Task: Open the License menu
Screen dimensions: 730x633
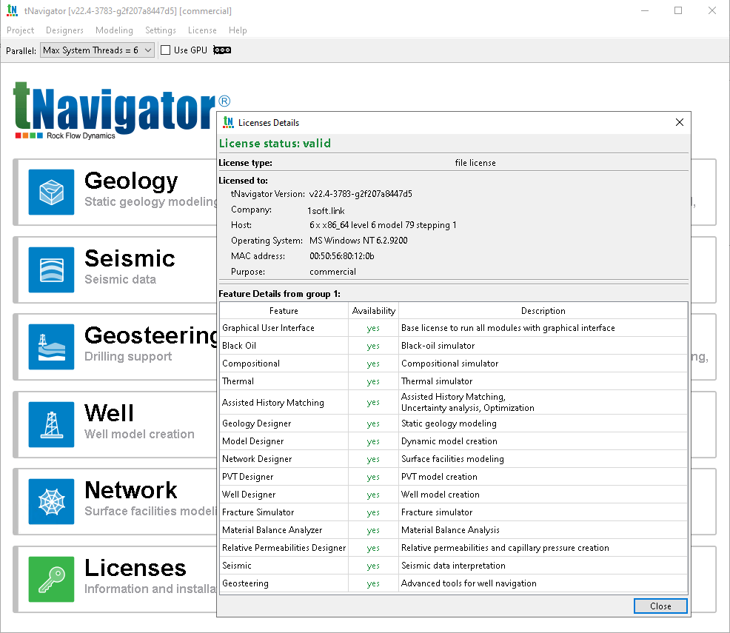Action: [x=202, y=30]
